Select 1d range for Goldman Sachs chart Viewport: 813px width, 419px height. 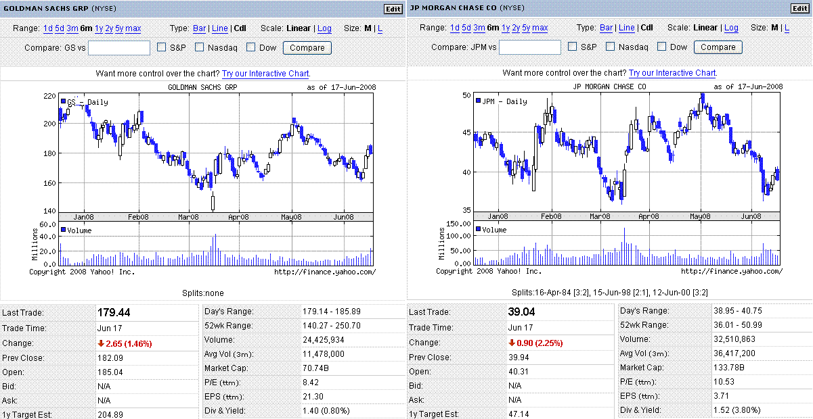[47, 28]
